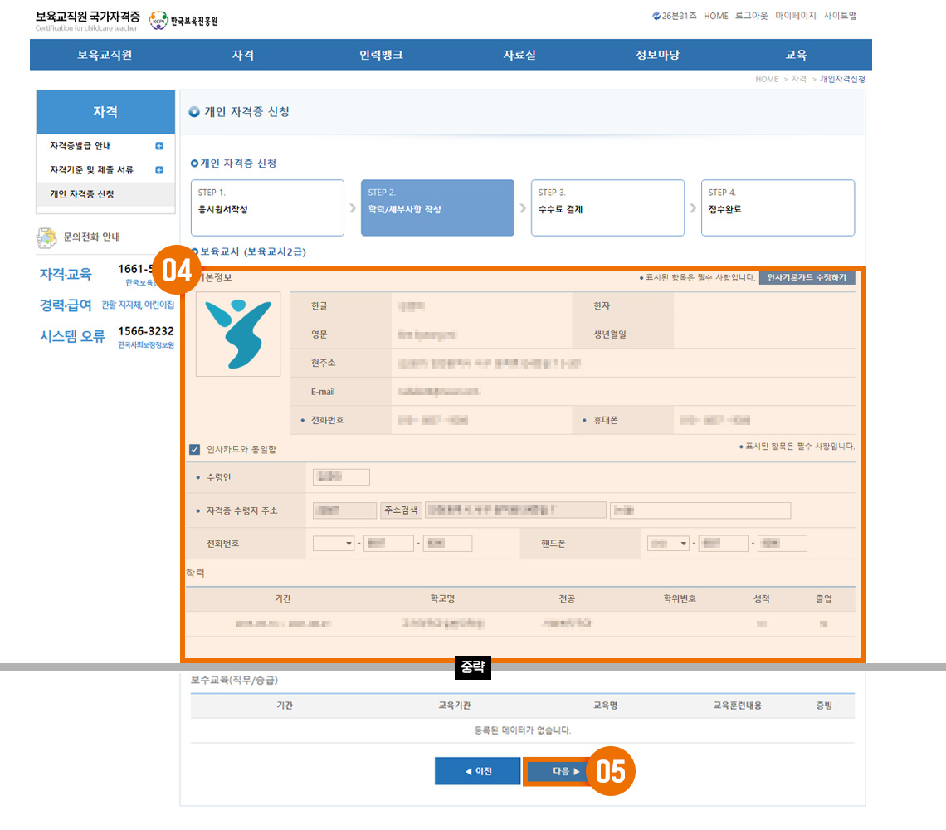946x830 pixels.
Task: Click the 로그아웃 link
Action: point(751,16)
